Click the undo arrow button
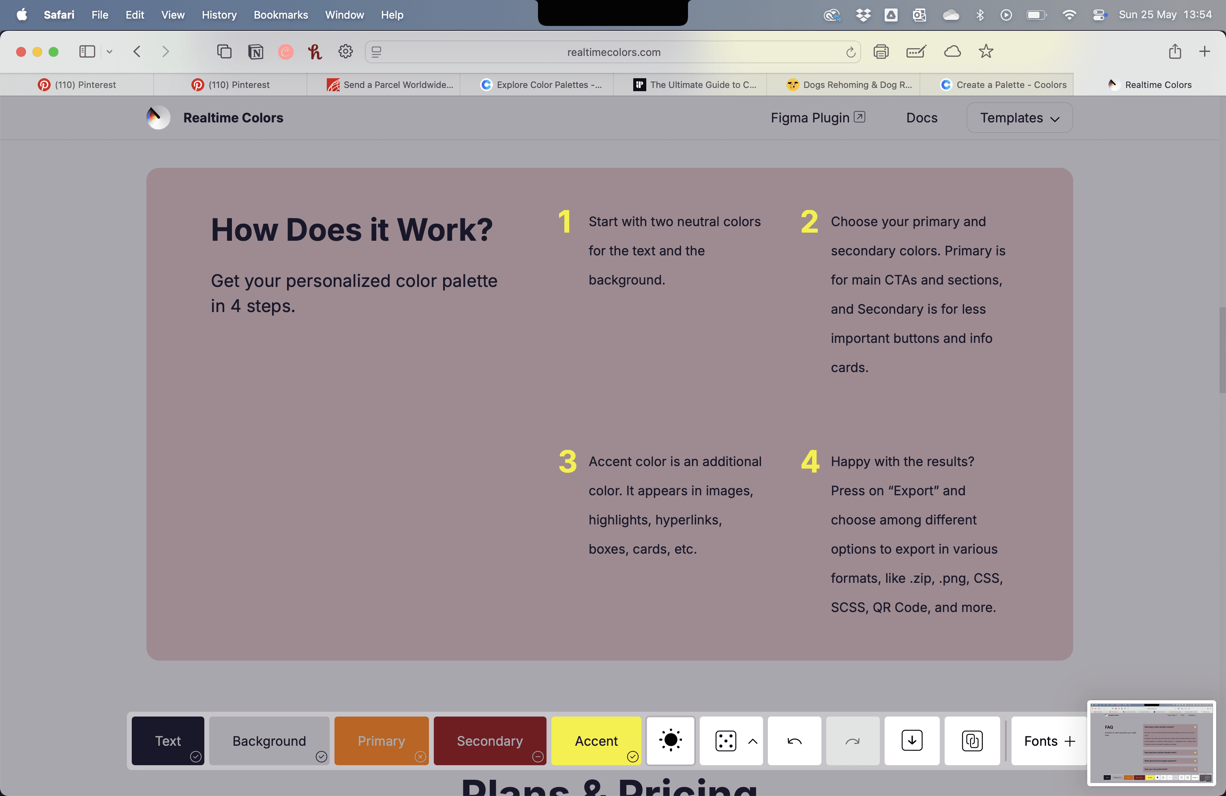This screenshot has height=796, width=1226. 794,741
